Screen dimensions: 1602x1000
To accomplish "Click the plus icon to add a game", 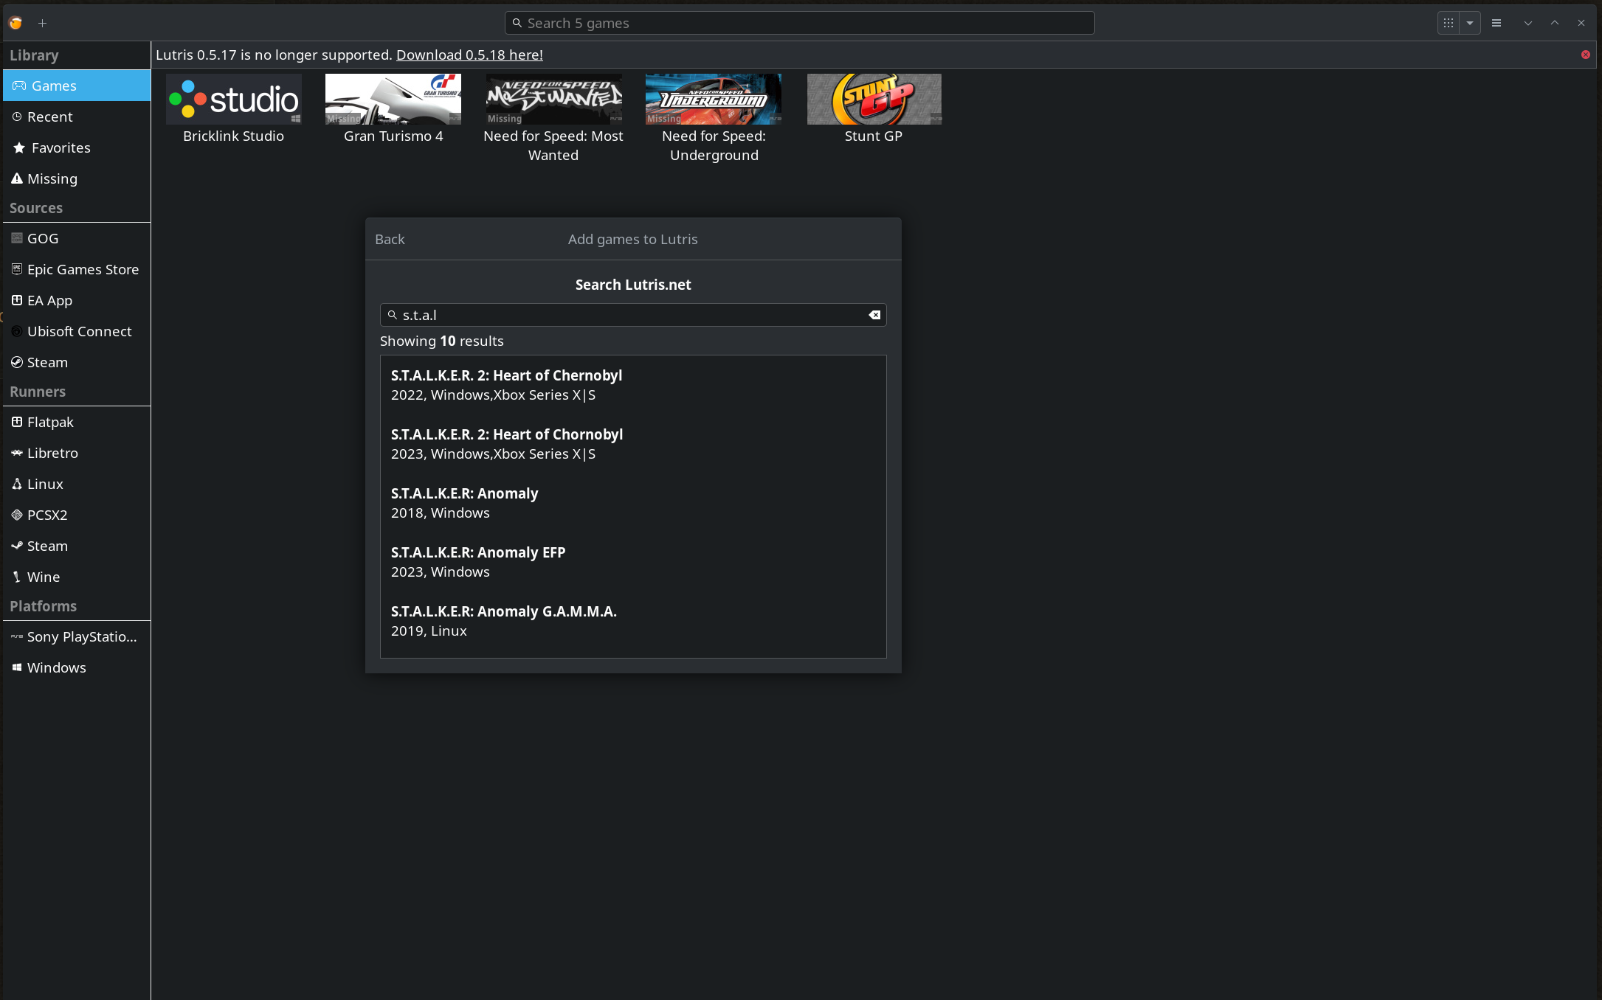I will tap(43, 23).
